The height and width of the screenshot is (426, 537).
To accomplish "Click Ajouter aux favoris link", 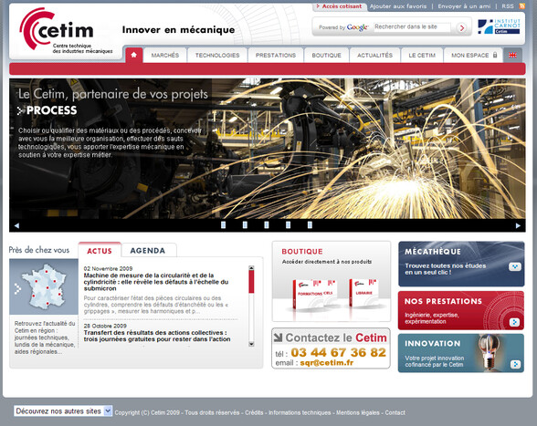I will click(398, 6).
